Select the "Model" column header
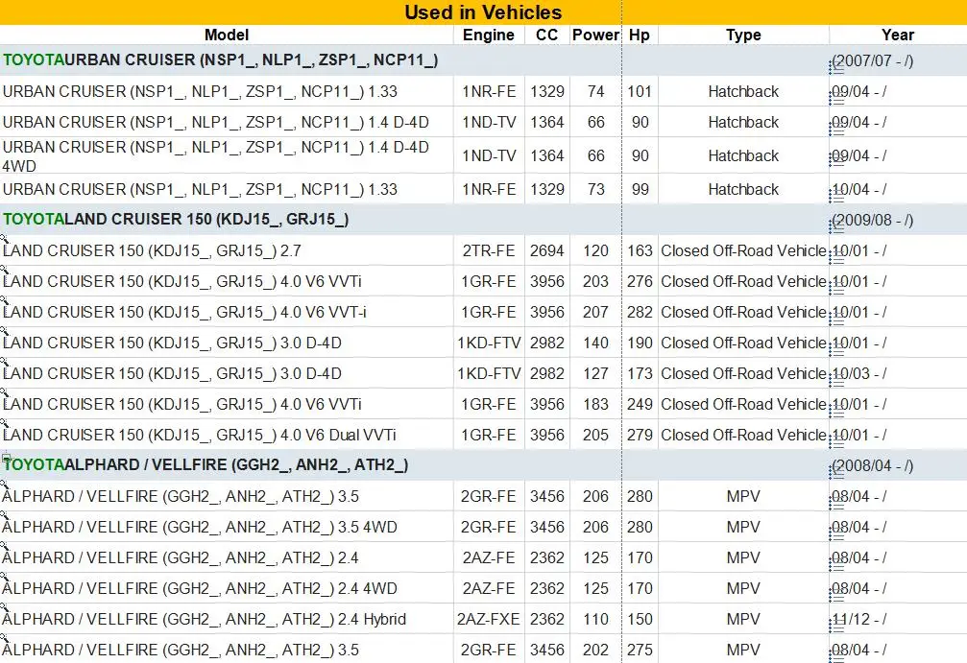The height and width of the screenshot is (663, 967). pyautogui.click(x=227, y=36)
